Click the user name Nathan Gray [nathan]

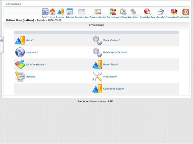pos(20,20)
